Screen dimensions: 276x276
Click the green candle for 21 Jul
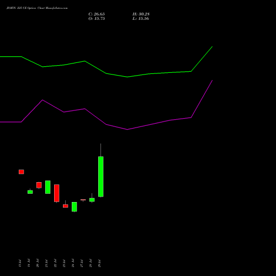click(48, 187)
